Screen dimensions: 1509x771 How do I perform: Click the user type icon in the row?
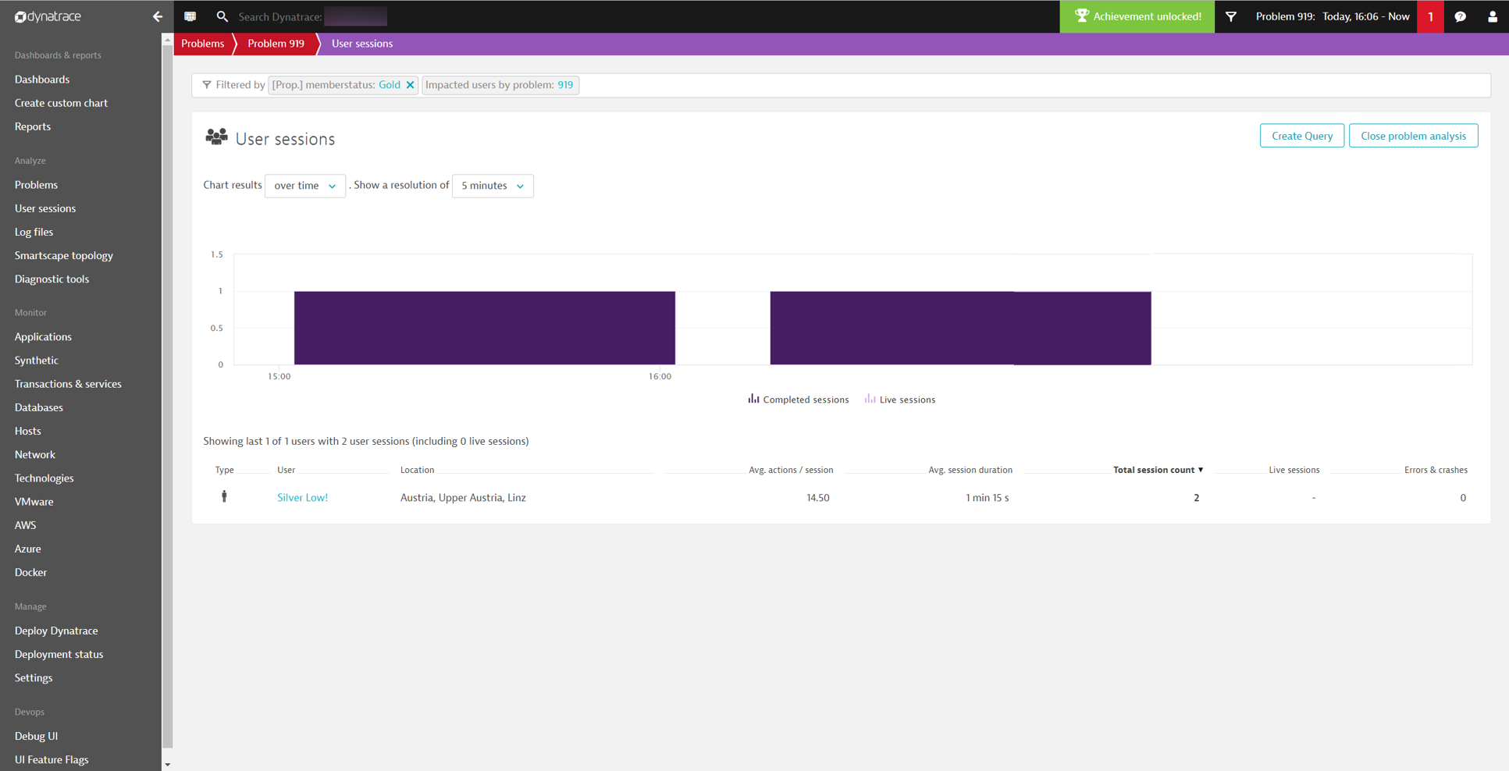(x=224, y=496)
